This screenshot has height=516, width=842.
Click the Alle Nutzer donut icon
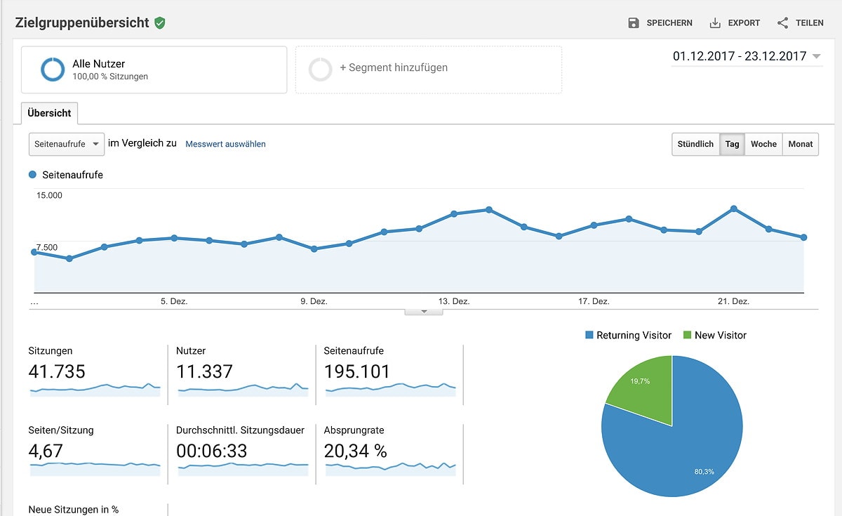click(x=53, y=70)
